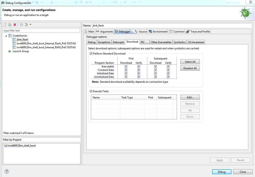The image size is (255, 177).
Task: Open the Exceptions sub-tab
Action: click(104, 42)
